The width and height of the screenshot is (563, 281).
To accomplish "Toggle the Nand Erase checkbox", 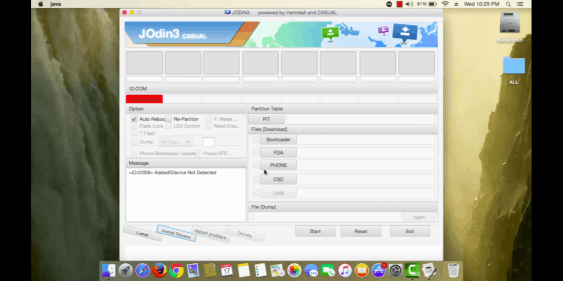I will pyautogui.click(x=208, y=126).
